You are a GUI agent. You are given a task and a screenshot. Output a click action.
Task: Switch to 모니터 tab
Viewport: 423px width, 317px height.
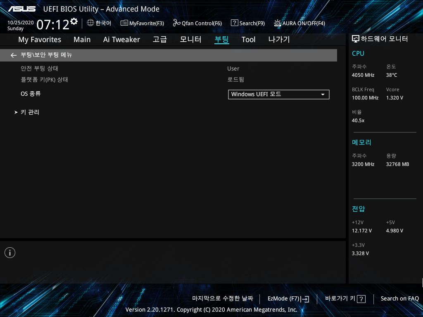click(190, 39)
